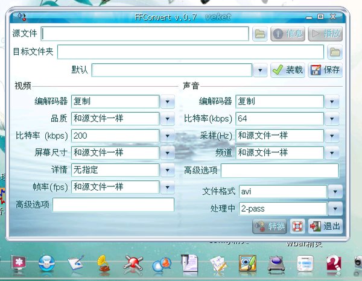Click the 文件格式 avi text field
The height and width of the screenshot is (281, 362).
(x=283, y=192)
